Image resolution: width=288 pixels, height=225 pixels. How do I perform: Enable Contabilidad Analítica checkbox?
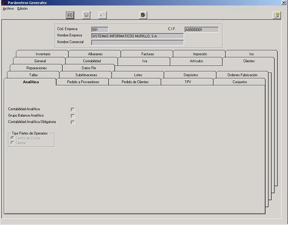[x=73, y=110]
